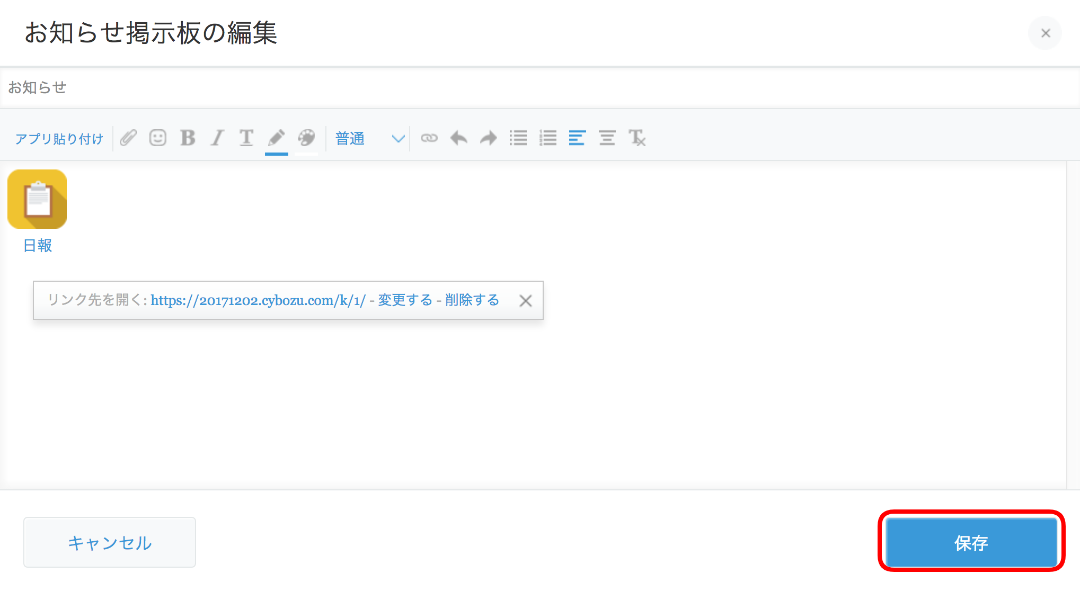Image resolution: width=1080 pixels, height=591 pixels.
Task: Click the 保存 button
Action: 971,542
